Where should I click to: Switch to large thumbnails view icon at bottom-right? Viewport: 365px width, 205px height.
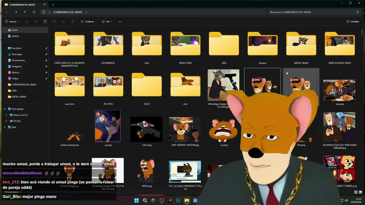[360, 192]
